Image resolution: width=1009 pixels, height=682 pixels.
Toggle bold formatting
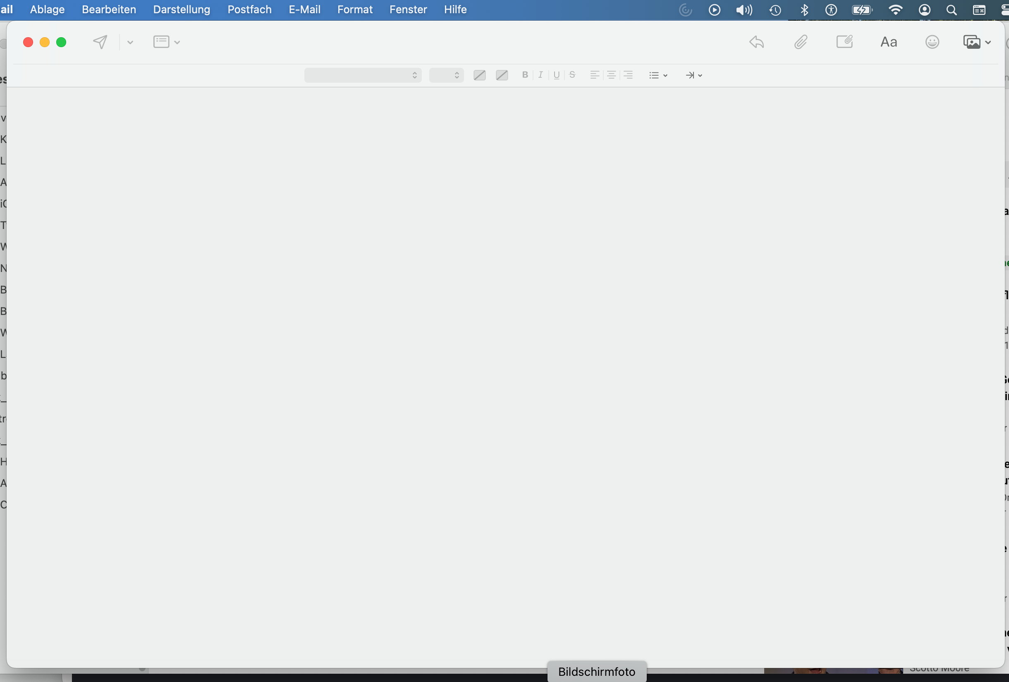point(525,75)
